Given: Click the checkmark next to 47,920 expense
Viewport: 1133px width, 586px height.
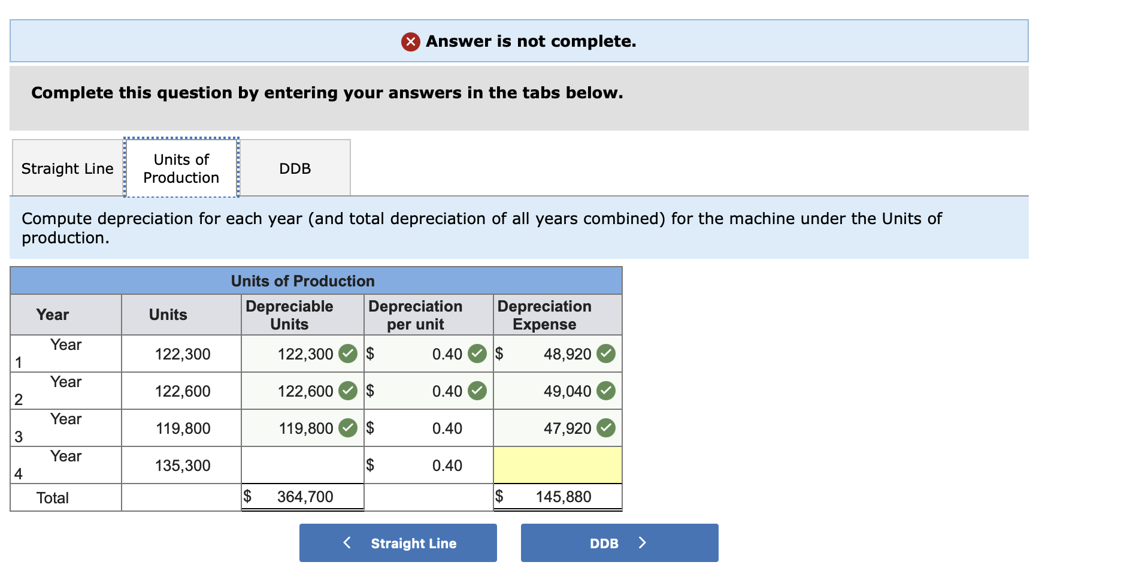Looking at the screenshot, I should (605, 428).
